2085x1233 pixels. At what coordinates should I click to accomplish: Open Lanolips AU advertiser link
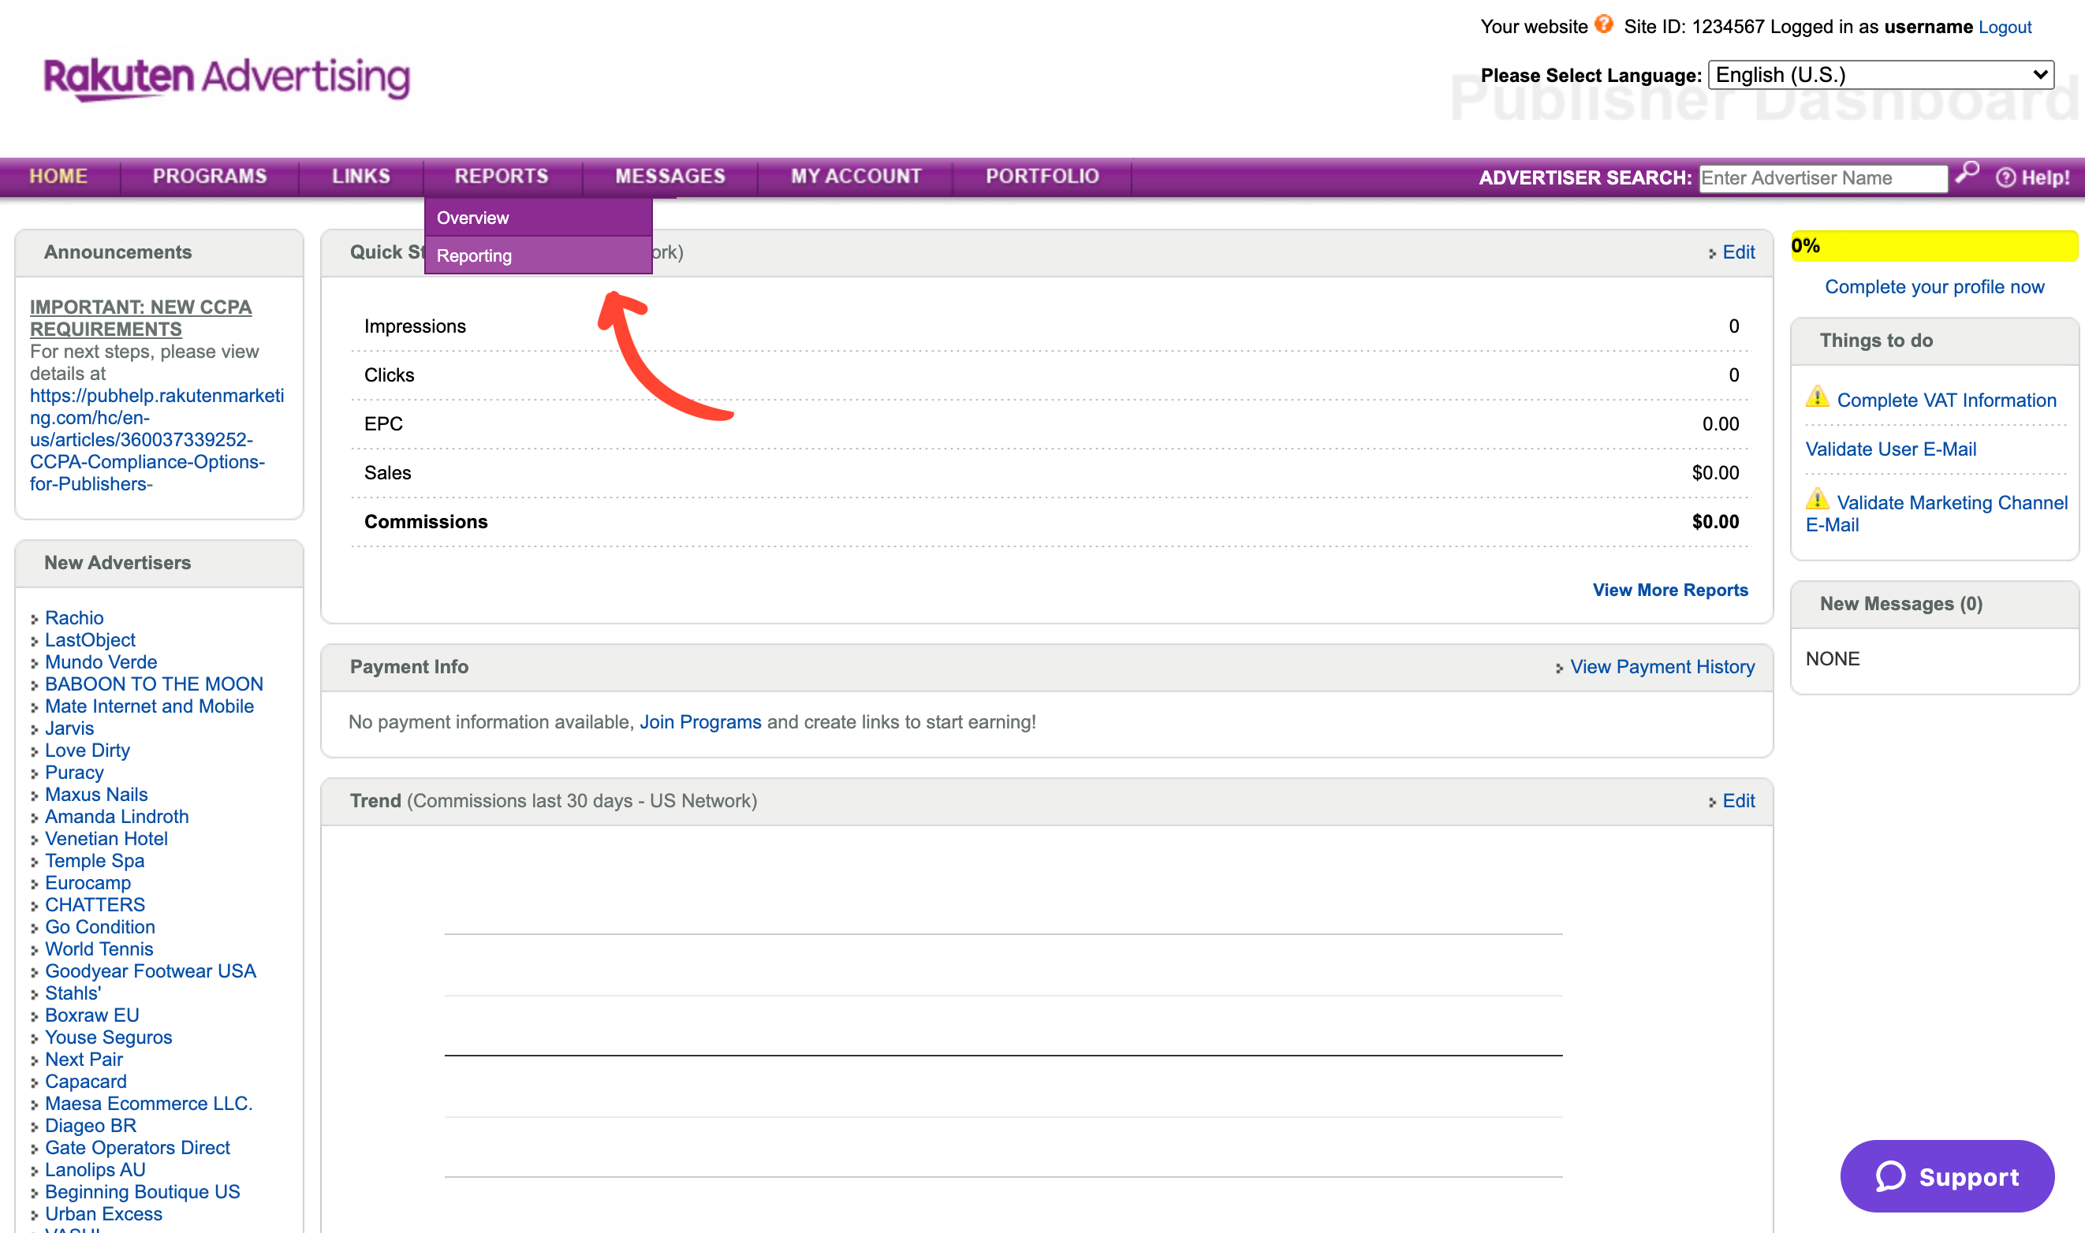click(95, 1169)
